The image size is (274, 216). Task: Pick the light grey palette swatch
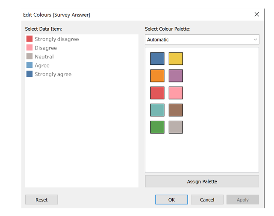click(176, 127)
